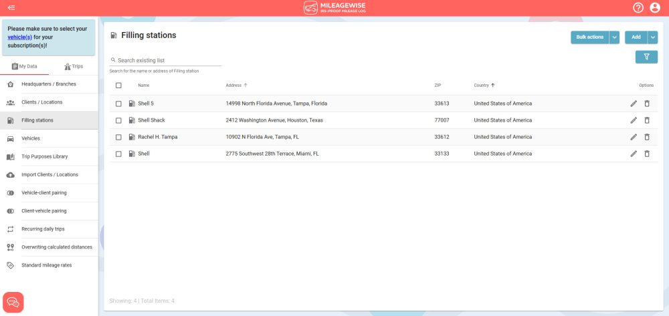Open Vehicles in the sidebar menu
669x316 pixels.
pos(31,138)
